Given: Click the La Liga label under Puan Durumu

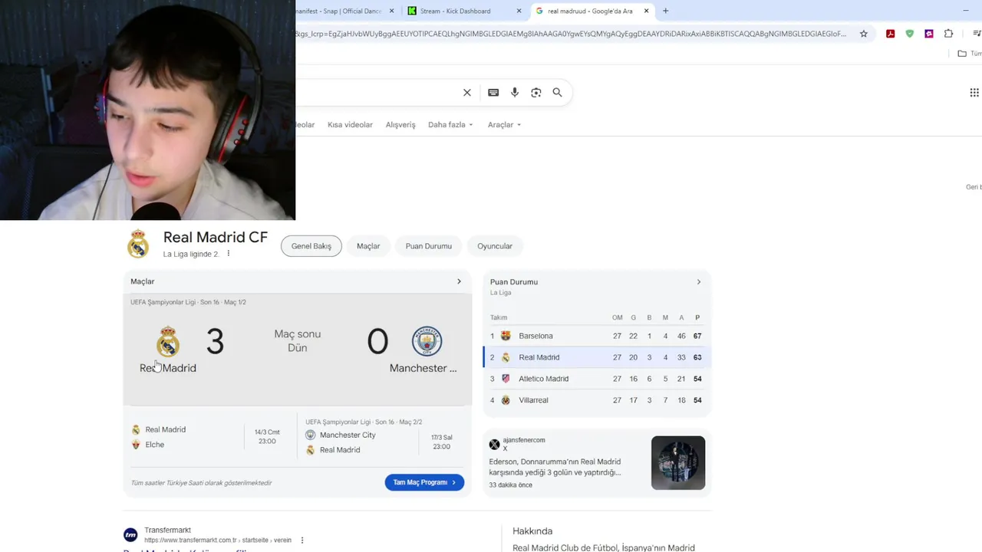Looking at the screenshot, I should [x=500, y=293].
